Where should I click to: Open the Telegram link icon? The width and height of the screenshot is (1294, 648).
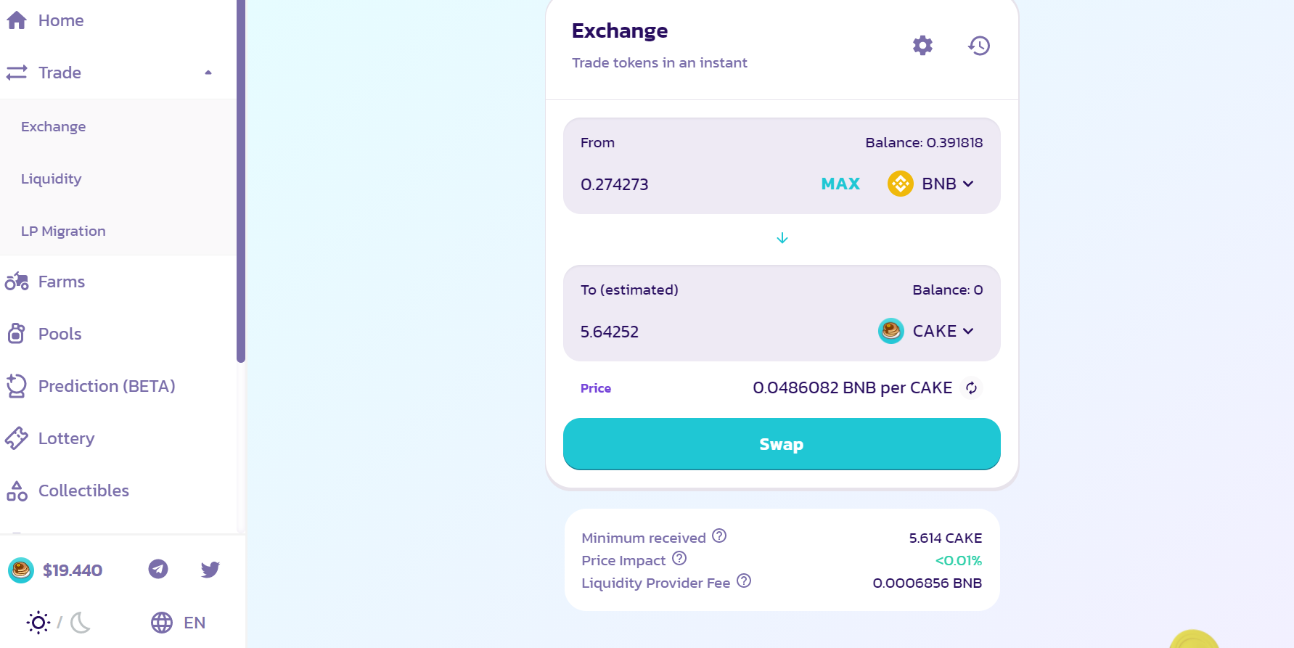click(x=158, y=569)
